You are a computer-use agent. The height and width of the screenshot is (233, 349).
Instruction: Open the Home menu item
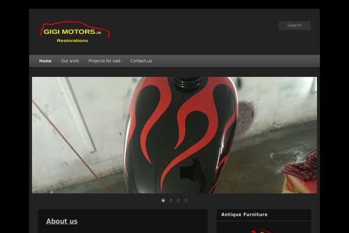(x=45, y=61)
